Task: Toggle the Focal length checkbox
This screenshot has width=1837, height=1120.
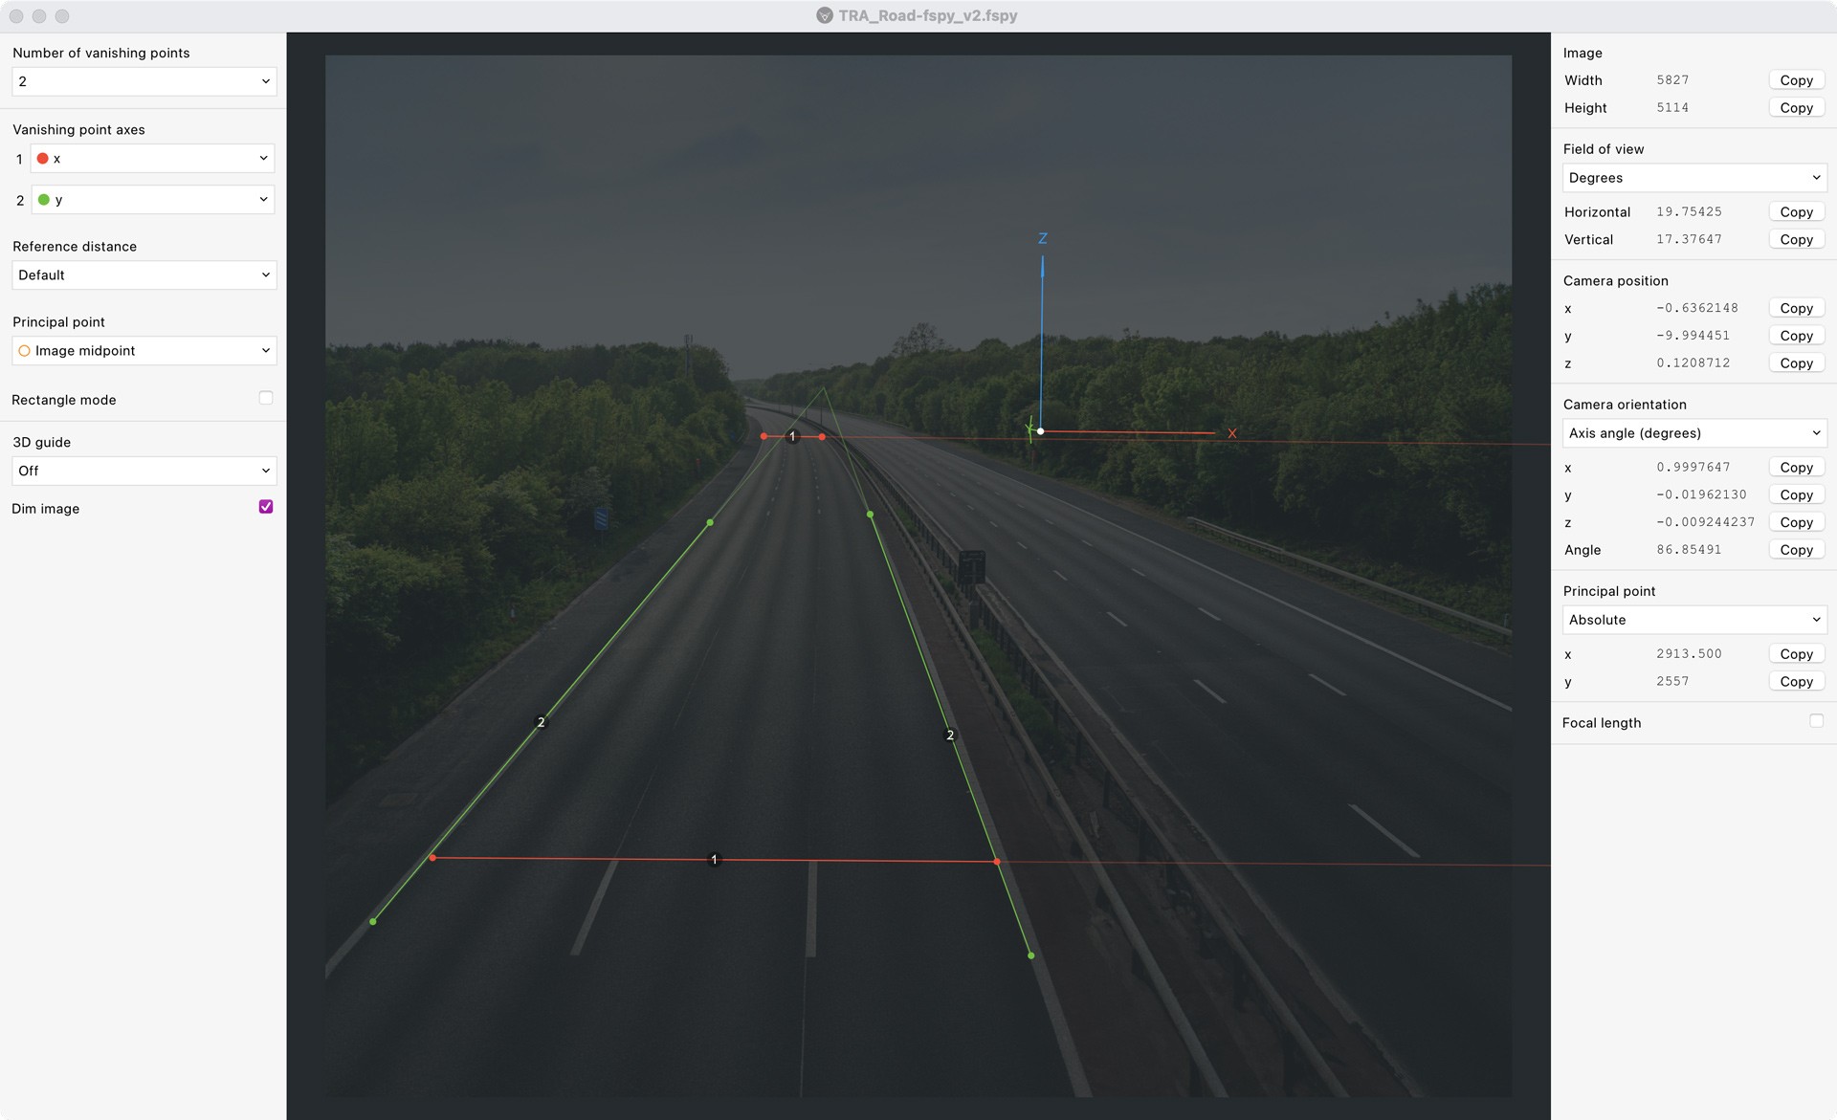Action: [x=1816, y=721]
